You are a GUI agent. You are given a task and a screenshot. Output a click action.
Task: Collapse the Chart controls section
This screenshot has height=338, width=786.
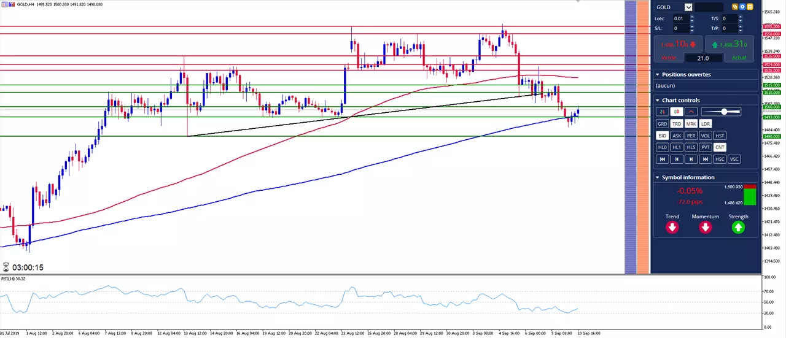pyautogui.click(x=658, y=100)
